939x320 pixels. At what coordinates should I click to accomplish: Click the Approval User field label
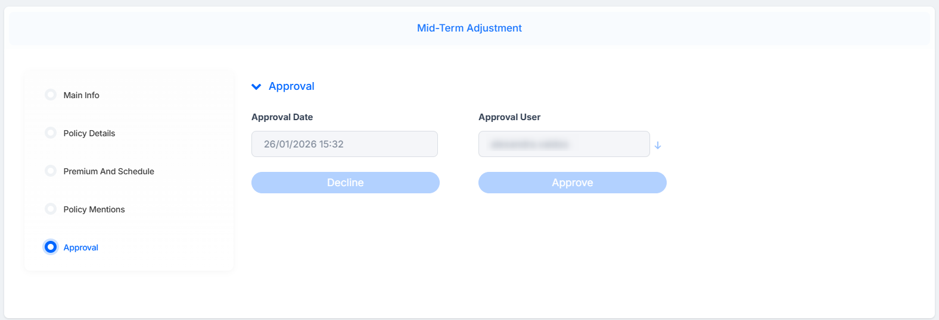click(509, 117)
